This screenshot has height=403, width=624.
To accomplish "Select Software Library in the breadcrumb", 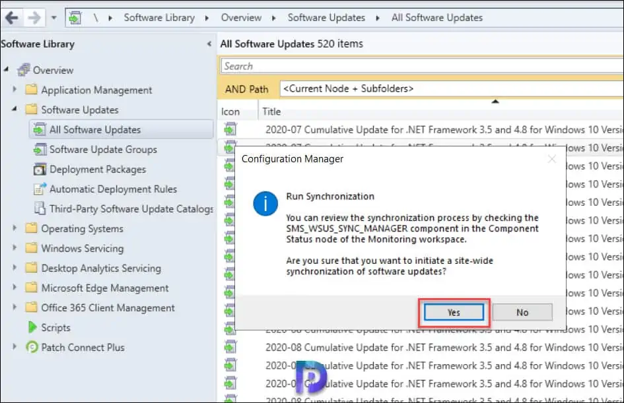I will (159, 18).
